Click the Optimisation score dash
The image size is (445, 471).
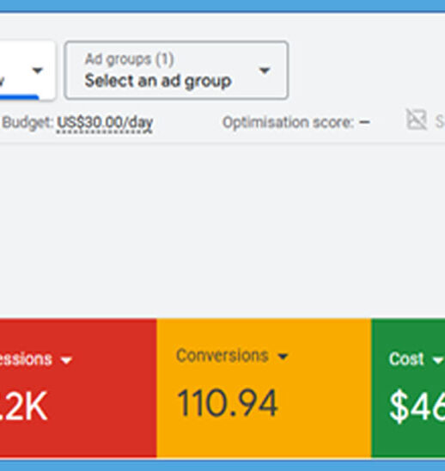point(364,122)
